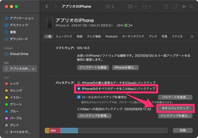This screenshot has height=138, width=198.
Task: Toggle encrypt local backup checkbox
Action: pos(79,97)
